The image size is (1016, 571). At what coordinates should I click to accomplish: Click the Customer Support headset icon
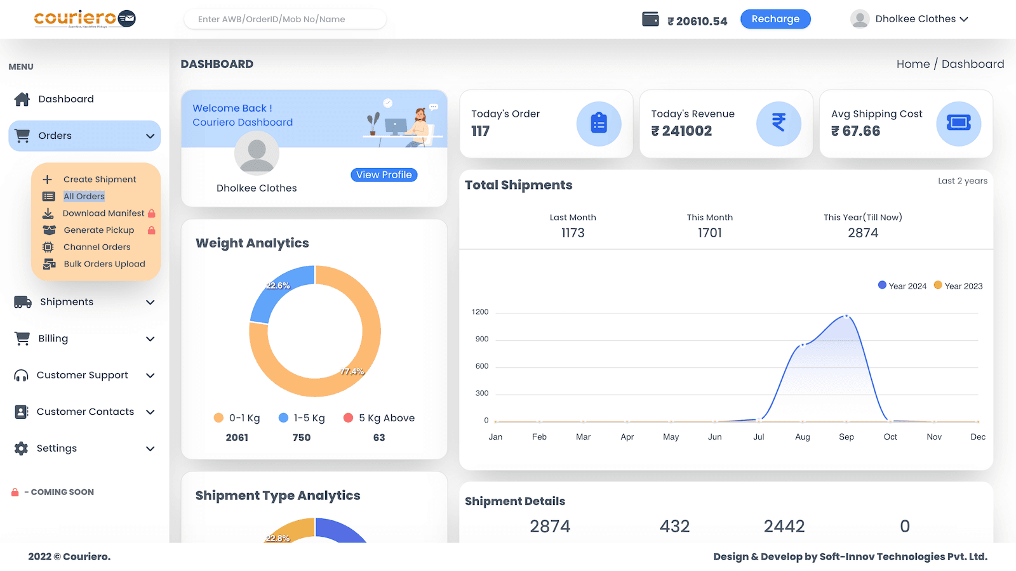22,375
